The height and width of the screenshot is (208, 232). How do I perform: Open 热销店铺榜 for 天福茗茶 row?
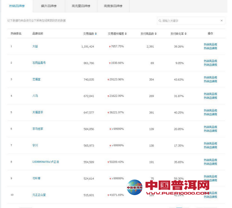(210, 115)
